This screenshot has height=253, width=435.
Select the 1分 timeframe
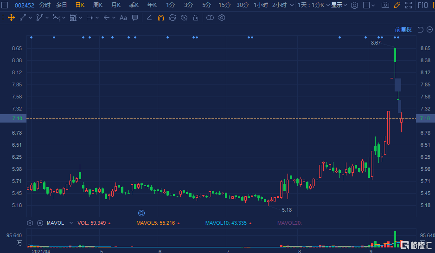tap(170, 5)
